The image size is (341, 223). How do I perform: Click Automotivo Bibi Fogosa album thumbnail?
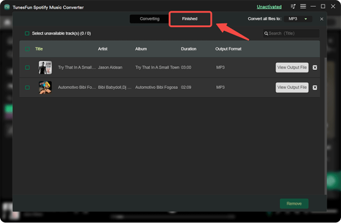click(45, 87)
